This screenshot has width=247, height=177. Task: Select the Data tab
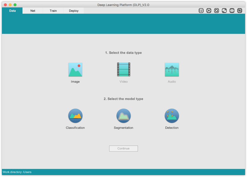click(12, 11)
